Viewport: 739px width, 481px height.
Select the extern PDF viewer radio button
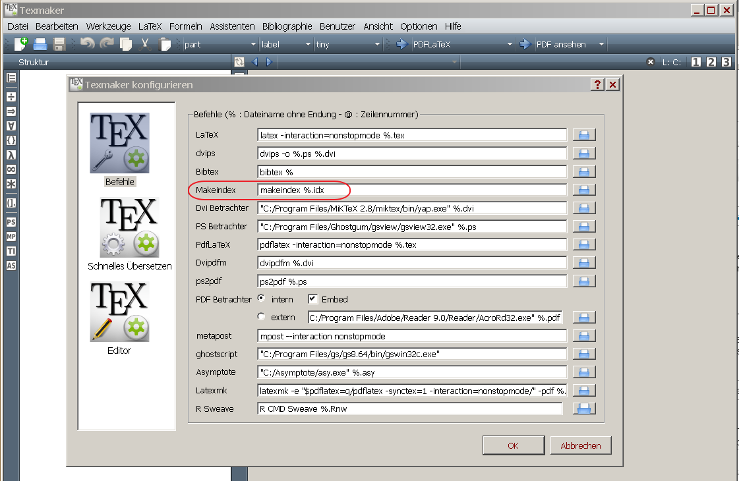pyautogui.click(x=261, y=316)
